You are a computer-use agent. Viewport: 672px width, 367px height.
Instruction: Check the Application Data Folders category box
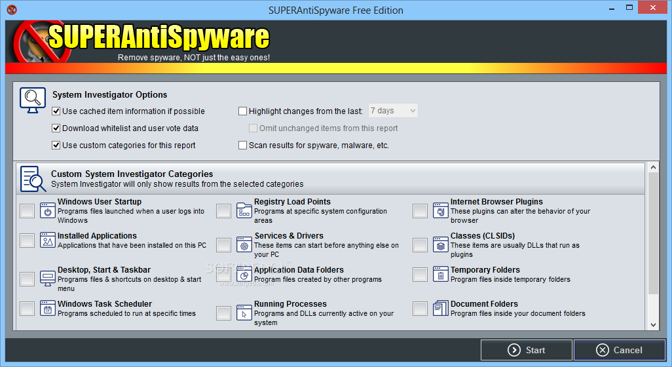(223, 275)
